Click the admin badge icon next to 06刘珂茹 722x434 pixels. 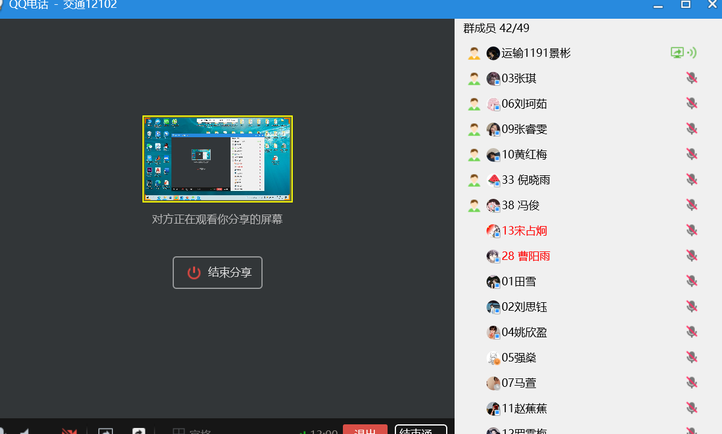pyautogui.click(x=474, y=104)
